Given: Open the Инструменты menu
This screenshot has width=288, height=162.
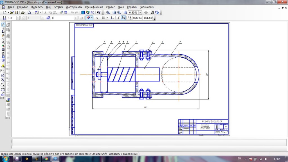Looking at the screenshot, I should pos(74,7).
